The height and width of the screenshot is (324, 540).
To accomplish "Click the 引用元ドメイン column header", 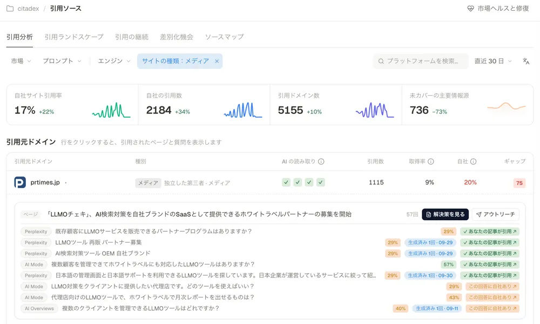I will coord(33,161).
